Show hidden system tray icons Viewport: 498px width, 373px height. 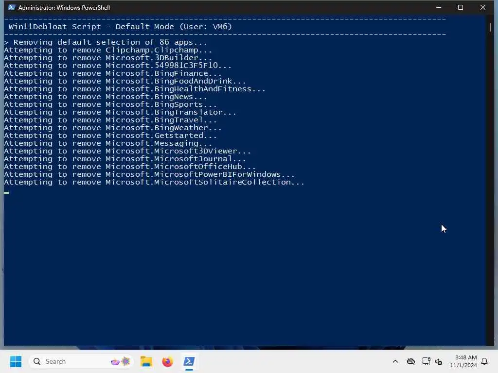point(395,361)
